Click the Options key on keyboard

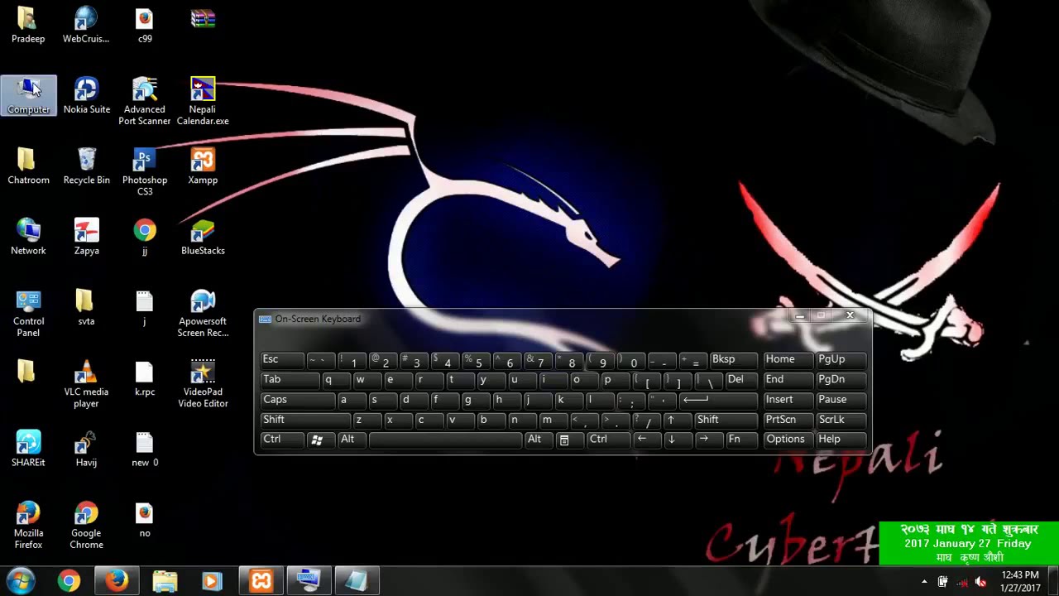(788, 440)
